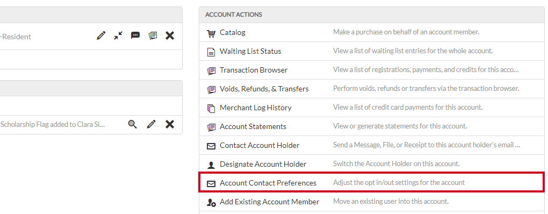
Task: Click the Account Statements icon
Action: [x=211, y=127]
